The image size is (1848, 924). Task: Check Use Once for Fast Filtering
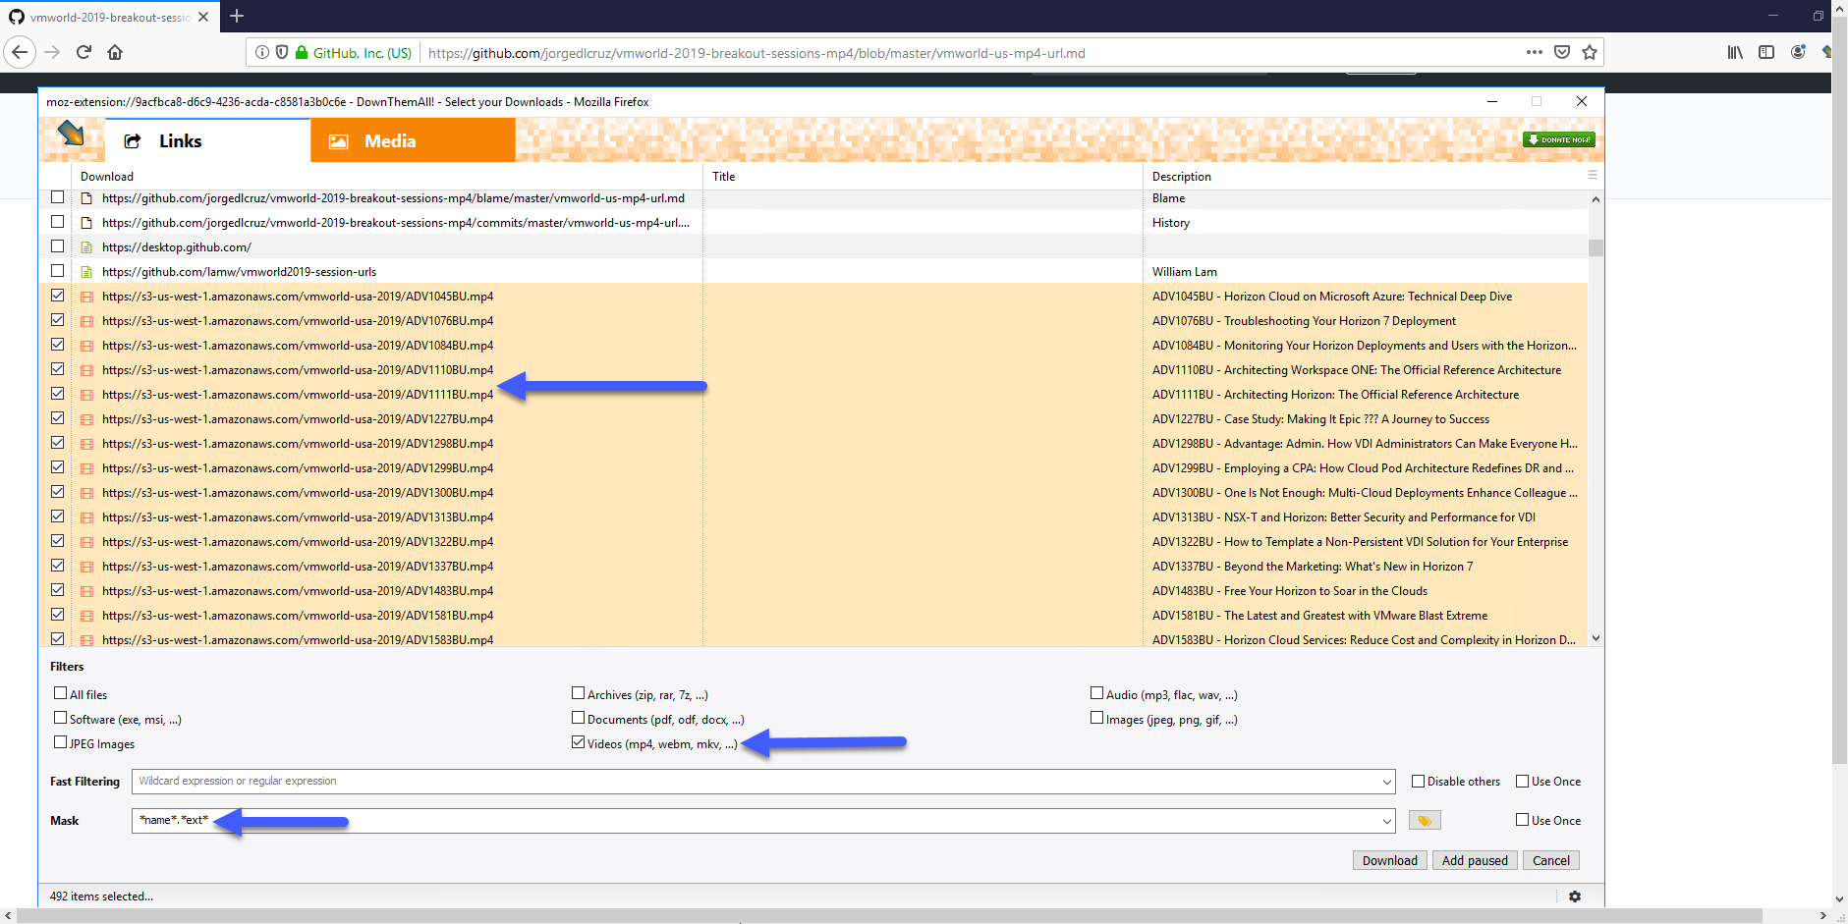click(x=1523, y=782)
